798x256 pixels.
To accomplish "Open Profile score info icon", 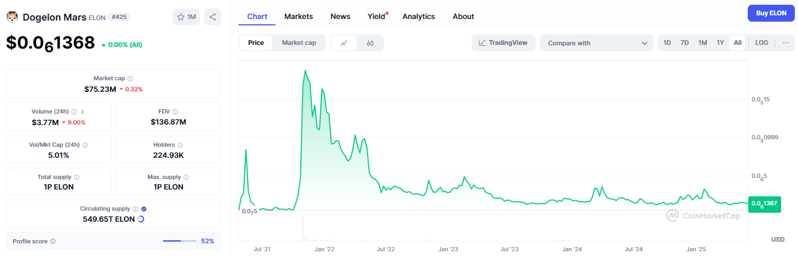I will tap(53, 241).
